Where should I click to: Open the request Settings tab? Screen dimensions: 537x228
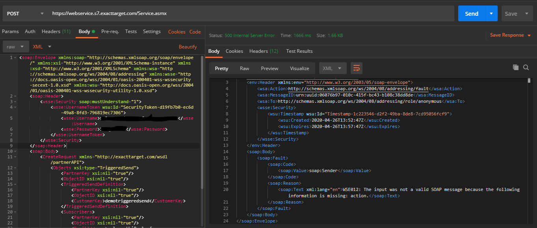[152, 32]
